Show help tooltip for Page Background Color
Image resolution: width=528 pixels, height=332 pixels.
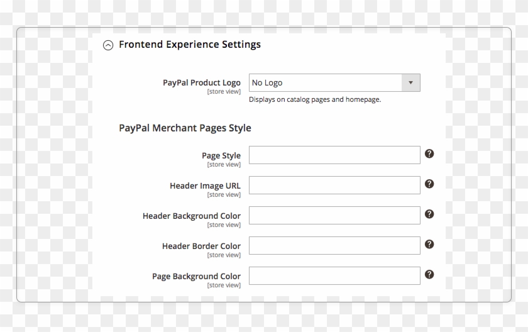click(429, 274)
